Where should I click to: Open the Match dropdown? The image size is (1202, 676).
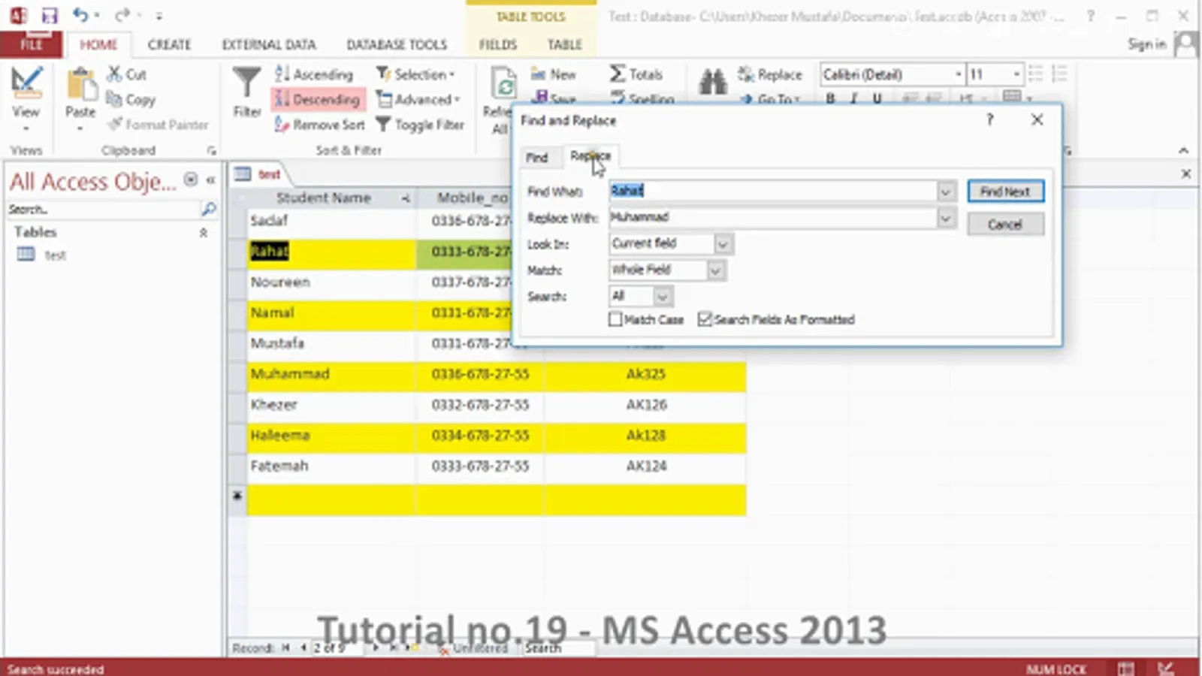716,270
